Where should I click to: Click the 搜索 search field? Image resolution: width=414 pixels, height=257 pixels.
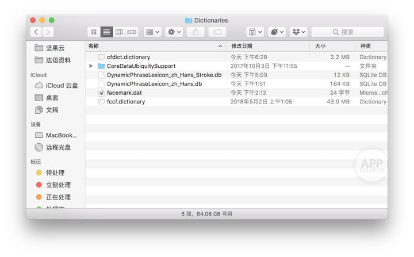[347, 32]
